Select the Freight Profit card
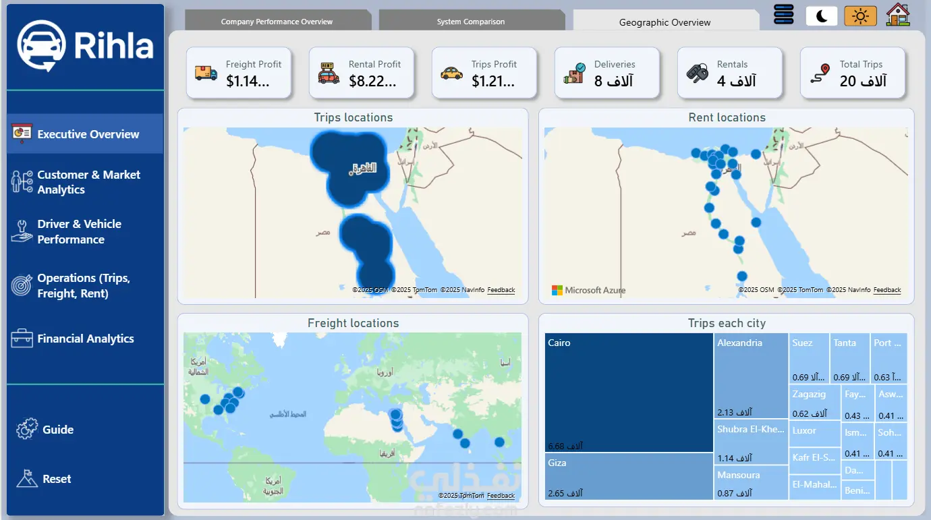Viewport: 931px width, 520px height. click(x=239, y=73)
